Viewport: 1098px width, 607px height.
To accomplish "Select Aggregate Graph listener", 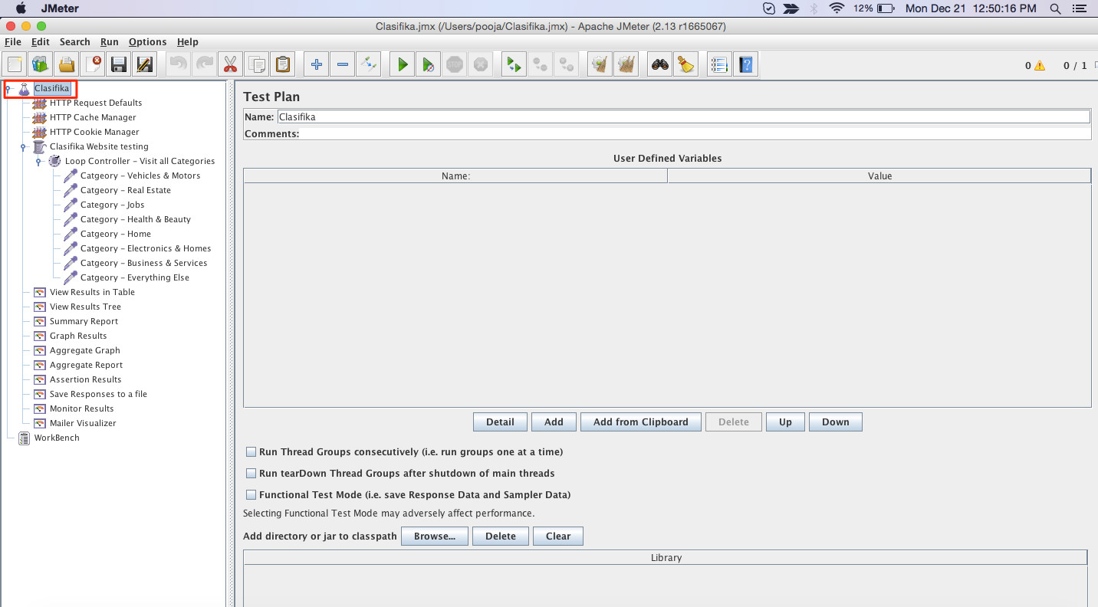I will point(85,350).
